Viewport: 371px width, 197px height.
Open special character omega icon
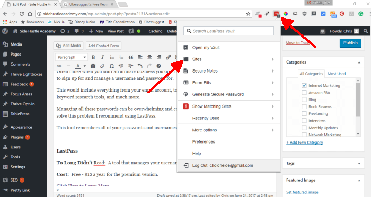click(x=112, y=66)
